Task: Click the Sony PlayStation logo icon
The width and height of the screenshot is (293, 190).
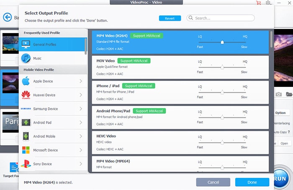Action: coord(26,164)
